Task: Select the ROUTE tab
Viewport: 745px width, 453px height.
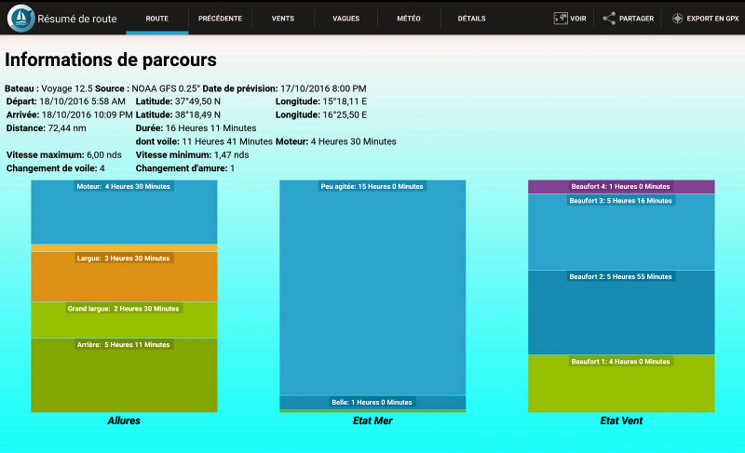Action: click(156, 19)
